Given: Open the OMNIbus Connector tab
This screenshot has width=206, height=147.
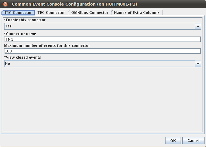Looking at the screenshot, I should [x=90, y=13].
